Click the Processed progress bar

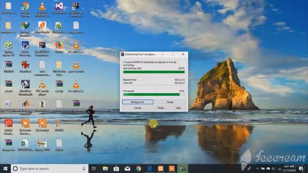click(x=154, y=95)
